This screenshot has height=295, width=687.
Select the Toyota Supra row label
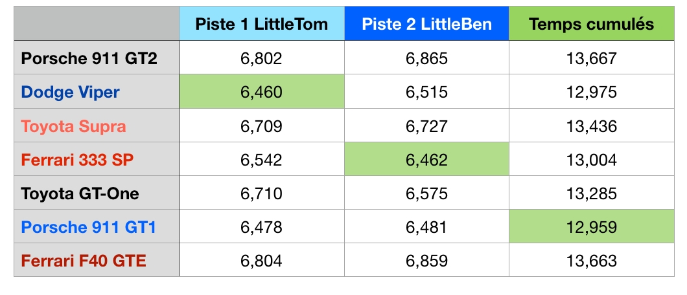click(x=73, y=126)
